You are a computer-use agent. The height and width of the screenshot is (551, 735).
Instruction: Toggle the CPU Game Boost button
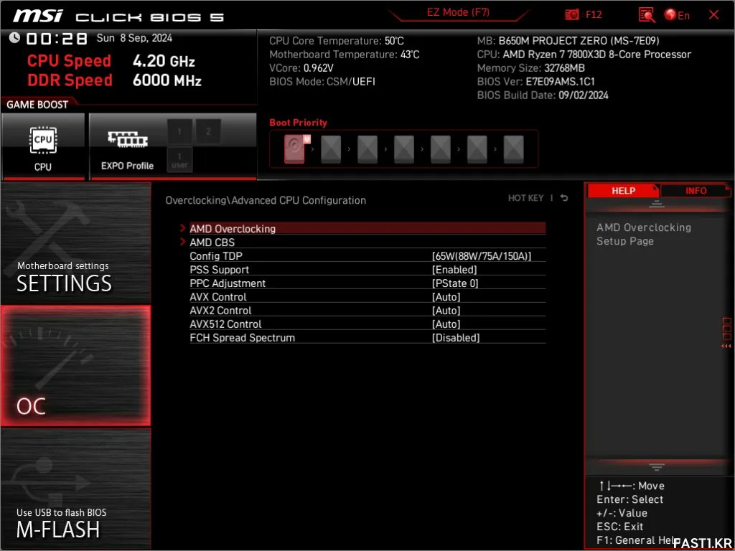click(x=43, y=146)
